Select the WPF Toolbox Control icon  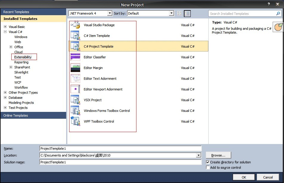pyautogui.click(x=75, y=121)
